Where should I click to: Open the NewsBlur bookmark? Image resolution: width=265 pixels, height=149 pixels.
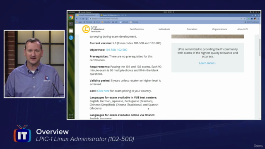pos(106,22)
